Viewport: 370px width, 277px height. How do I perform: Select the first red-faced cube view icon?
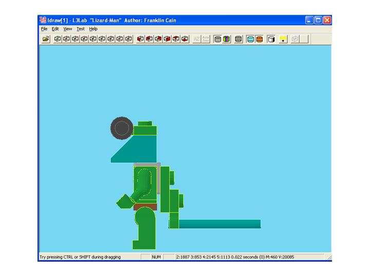[140, 39]
